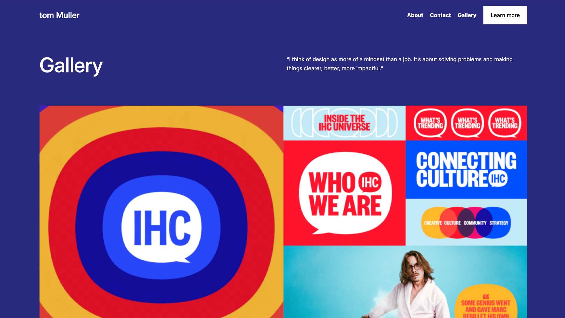Viewport: 565px width, 318px height.
Task: Click the first What's Trending bubble
Action: coord(430,123)
